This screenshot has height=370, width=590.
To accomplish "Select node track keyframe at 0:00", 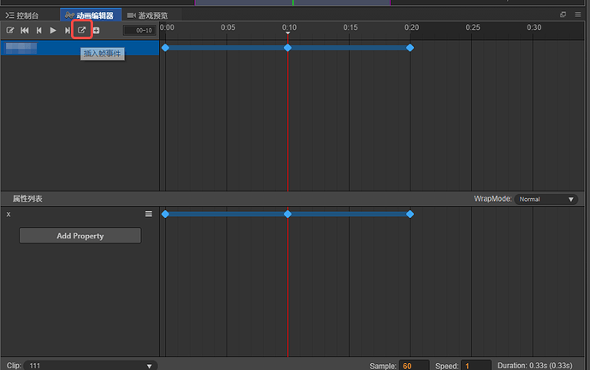I will tap(165, 48).
